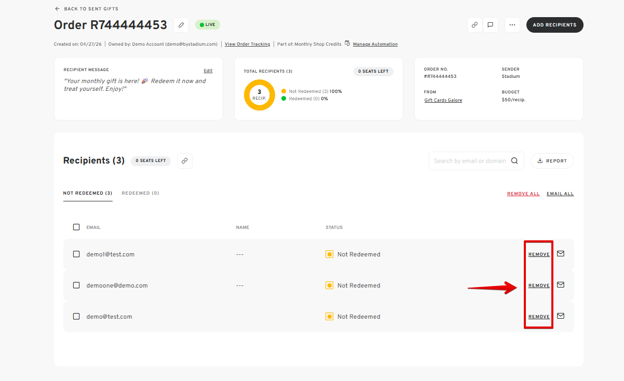Click the Live status badge

point(208,24)
